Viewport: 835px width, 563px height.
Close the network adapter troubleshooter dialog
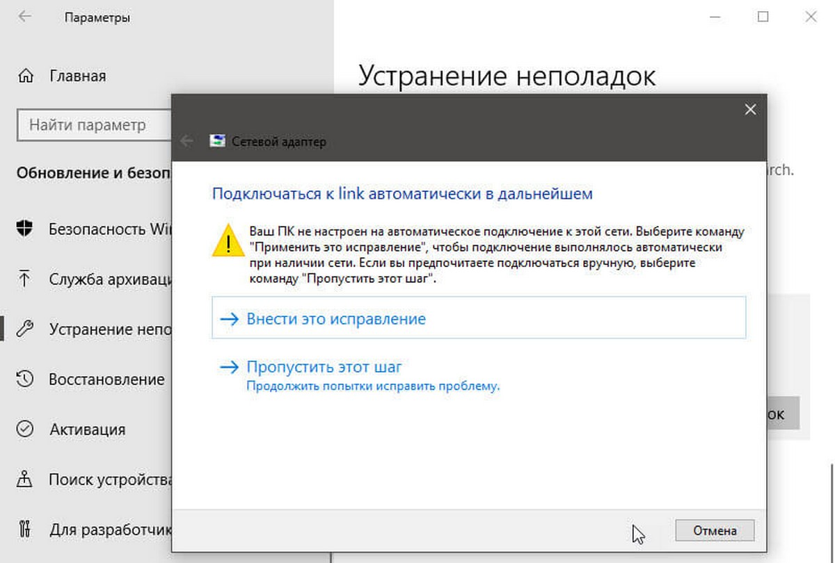click(749, 109)
